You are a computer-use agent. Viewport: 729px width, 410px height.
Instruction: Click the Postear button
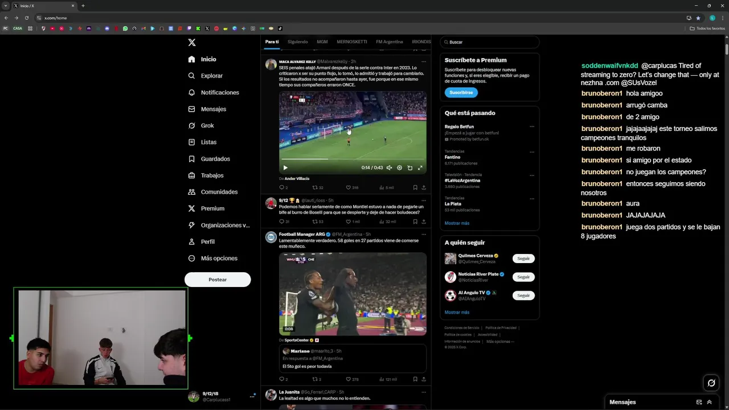click(218, 280)
